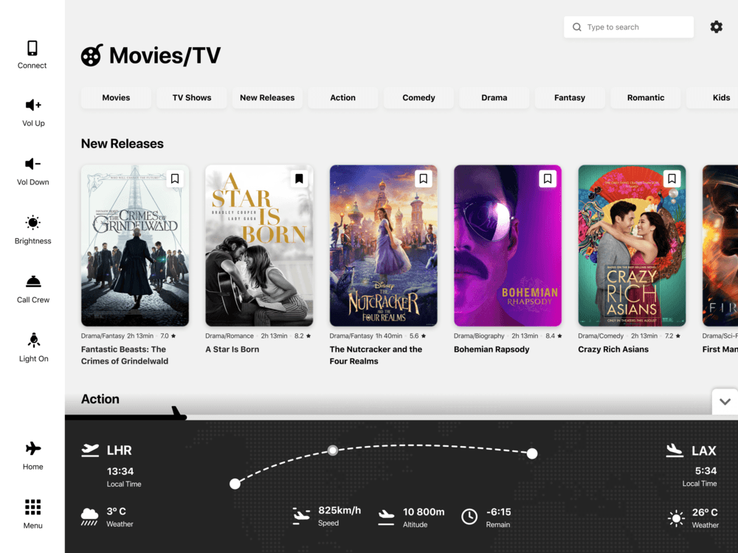The height and width of the screenshot is (553, 738).
Task: Switch to the Comedy tab
Action: coord(418,98)
